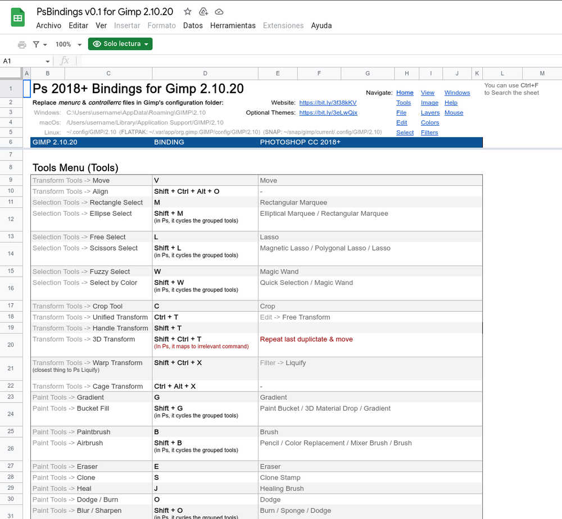562x519 pixels.
Task: Click the 'Shift + Ctrl + Alt + O' cell
Action: click(205, 192)
